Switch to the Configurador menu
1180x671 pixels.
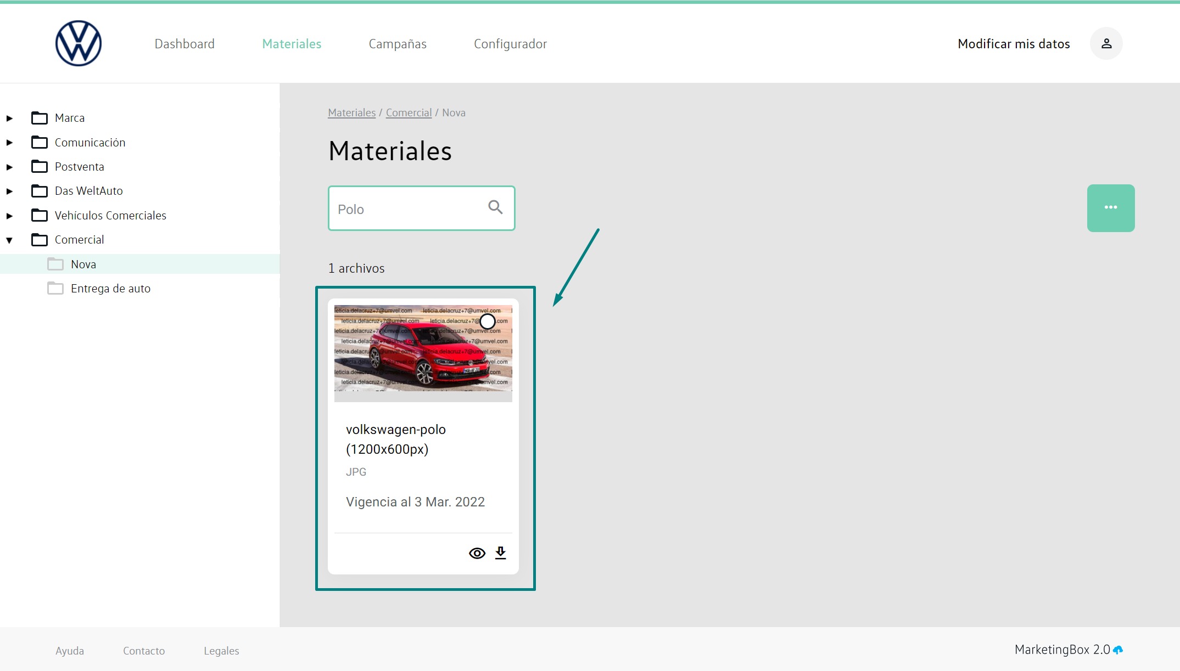coord(510,44)
